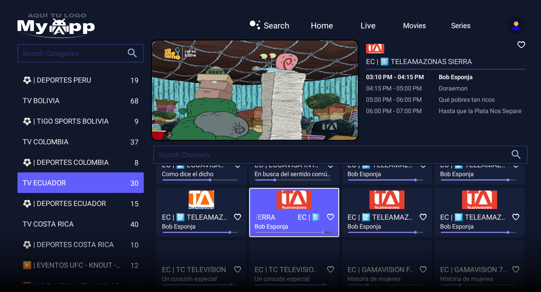Open the user profile icon
This screenshot has width=541, height=292.
(516, 26)
